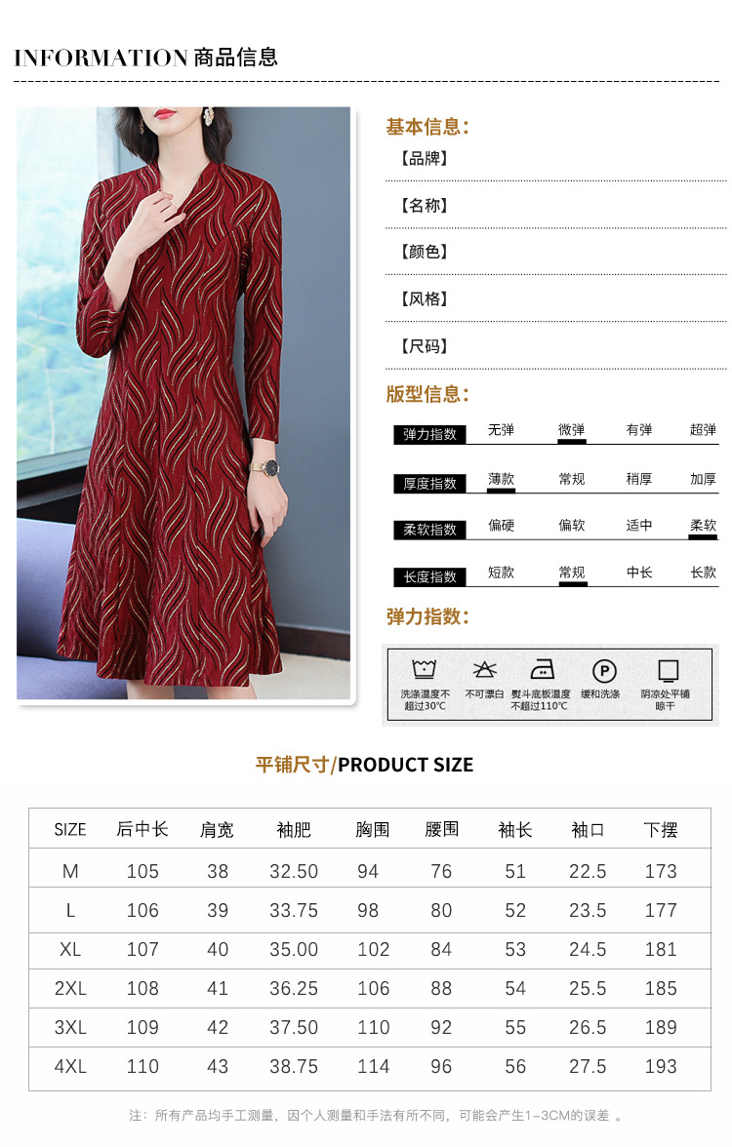The width and height of the screenshot is (732, 1147).
Task: Select the 4XL size row label
Action: point(70,1067)
